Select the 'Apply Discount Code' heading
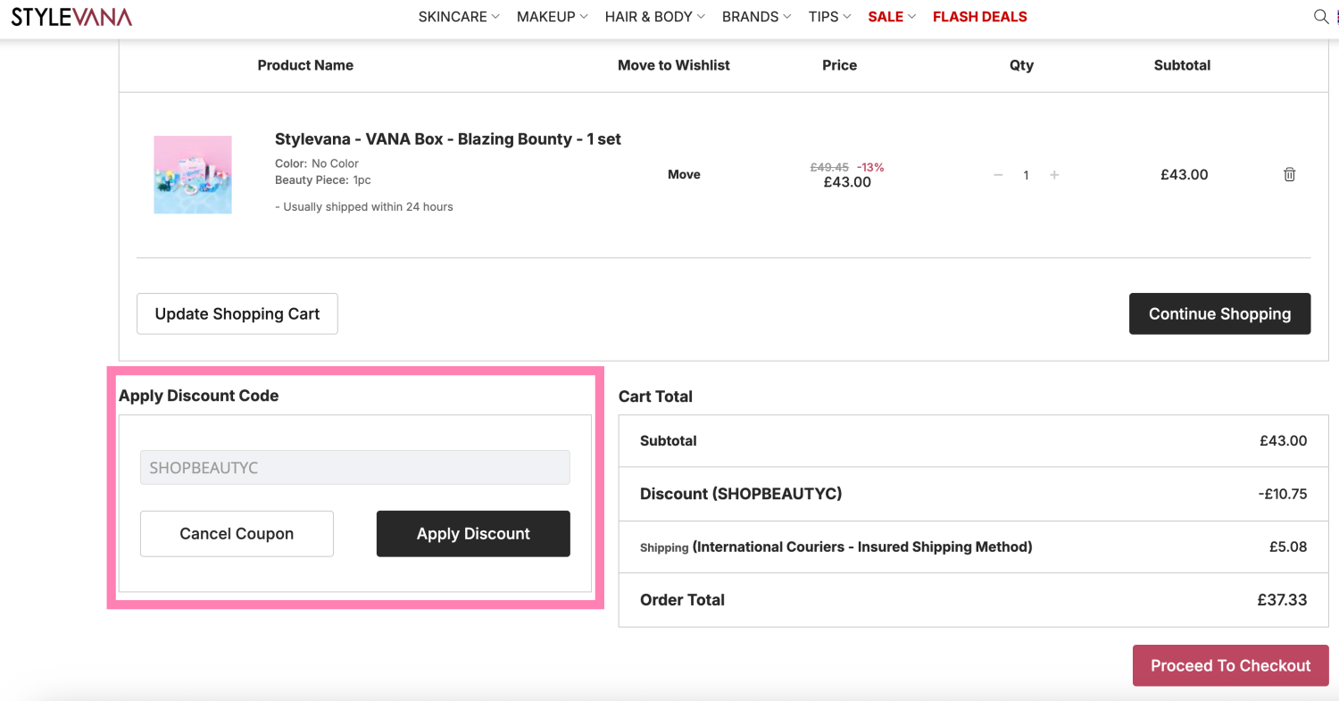Viewport: 1339px width, 701px height. tap(199, 396)
